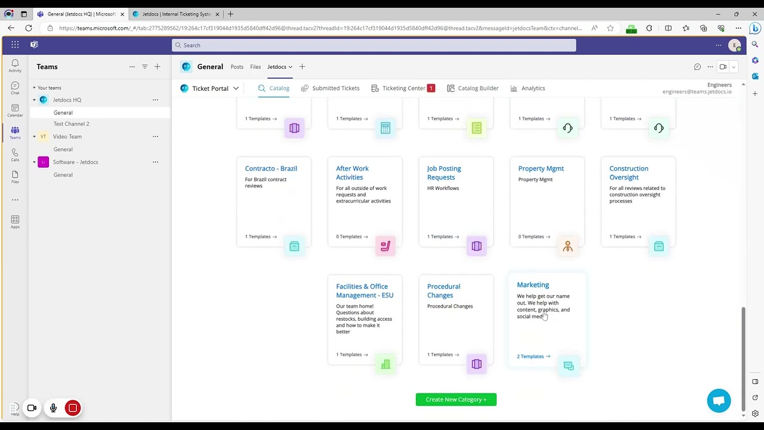Click the red stop recording button

[73, 408]
